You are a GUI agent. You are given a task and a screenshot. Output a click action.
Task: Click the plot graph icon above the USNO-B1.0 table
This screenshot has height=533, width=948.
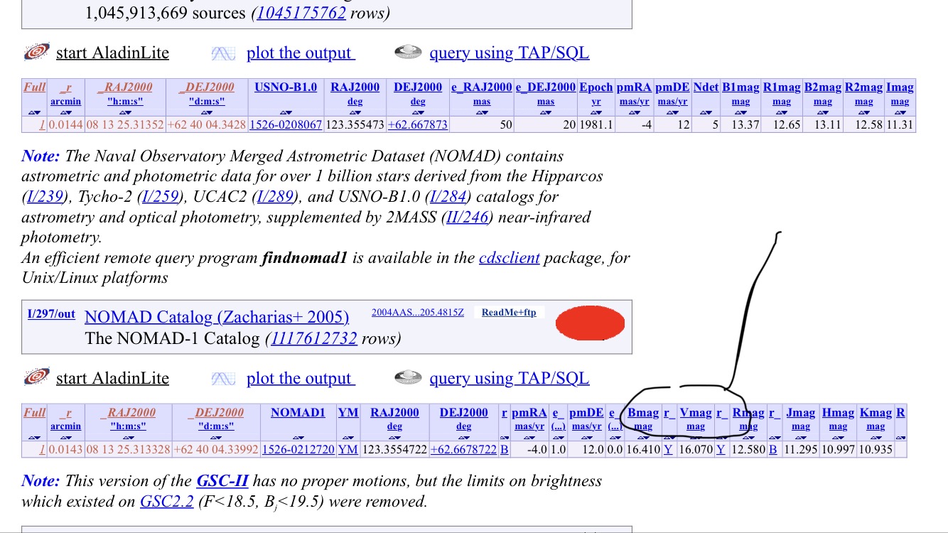pyautogui.click(x=223, y=53)
